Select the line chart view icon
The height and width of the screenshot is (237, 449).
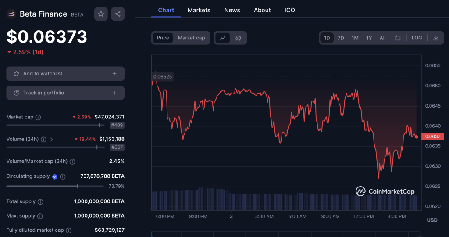tap(222, 38)
